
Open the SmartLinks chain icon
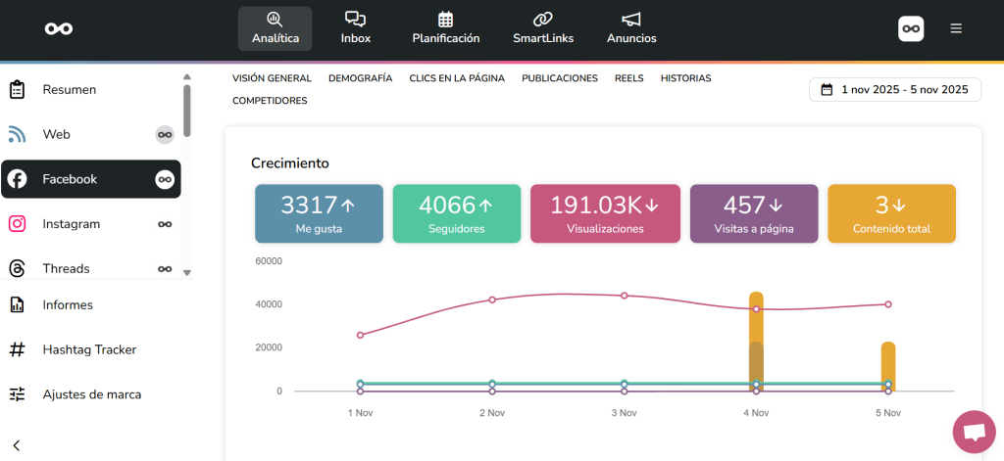pyautogui.click(x=542, y=20)
